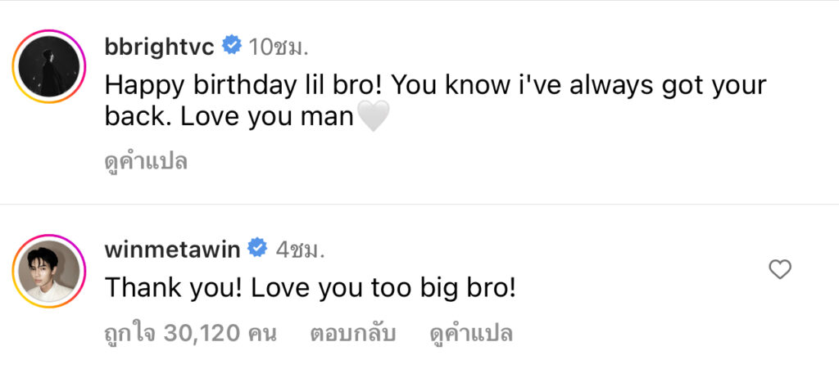Select the 'Thank you! Love you too big bro!' text
The image size is (839, 369).
tap(310, 290)
